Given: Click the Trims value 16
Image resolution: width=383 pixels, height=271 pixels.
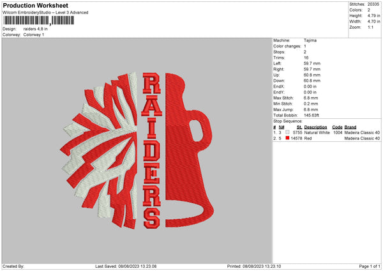Looking at the screenshot, I should 306,58.
